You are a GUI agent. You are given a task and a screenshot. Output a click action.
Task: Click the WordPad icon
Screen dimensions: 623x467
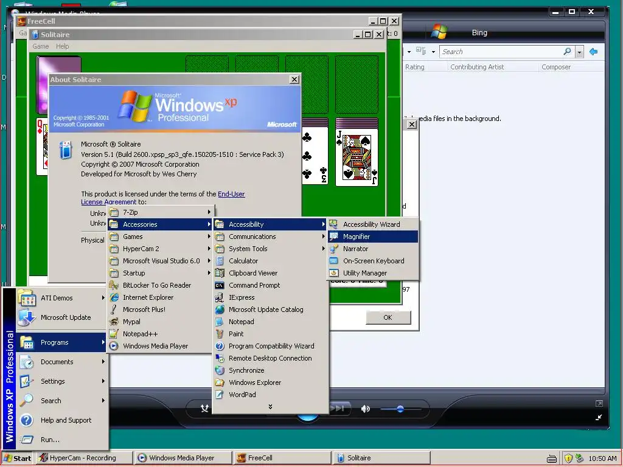tap(220, 395)
